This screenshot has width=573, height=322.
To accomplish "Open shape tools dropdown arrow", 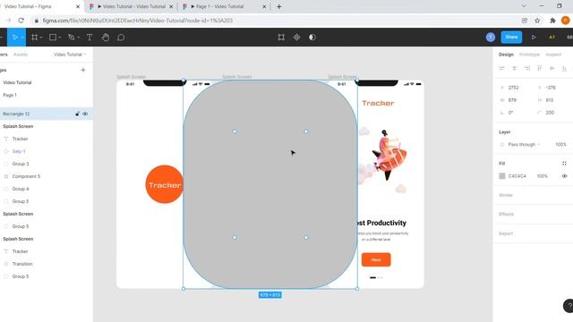I will point(60,38).
